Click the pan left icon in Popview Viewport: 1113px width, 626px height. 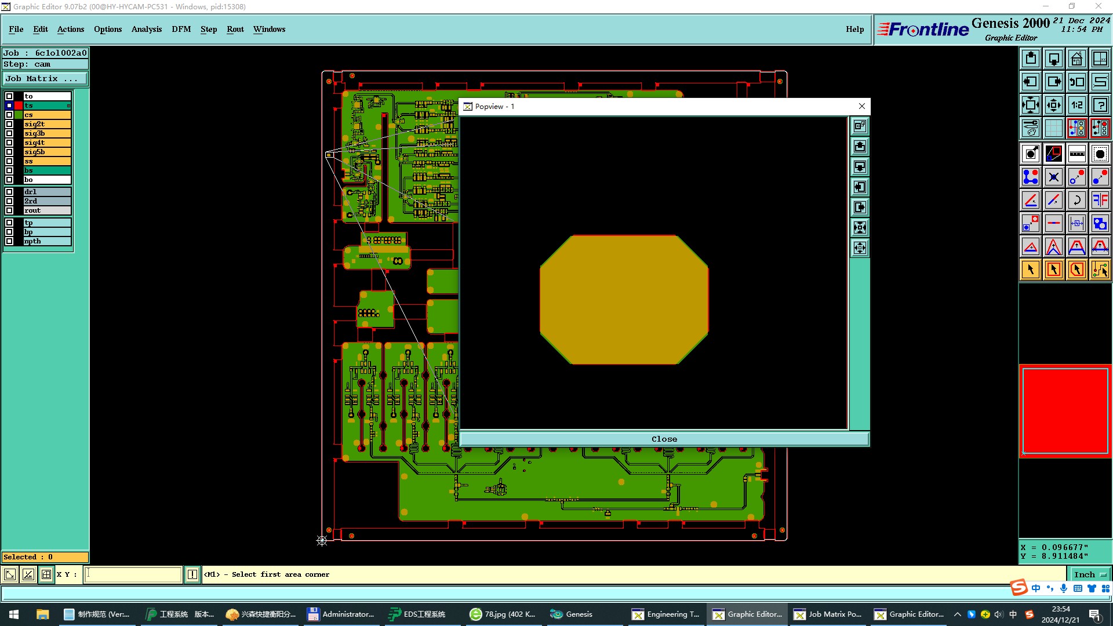(860, 187)
